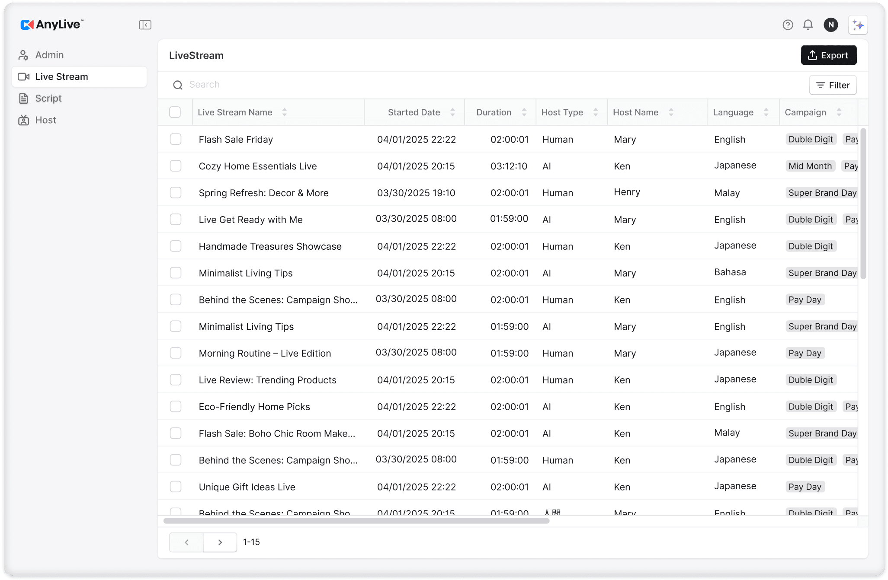Sort by Live Stream Name arrows
888x580 pixels.
[284, 112]
